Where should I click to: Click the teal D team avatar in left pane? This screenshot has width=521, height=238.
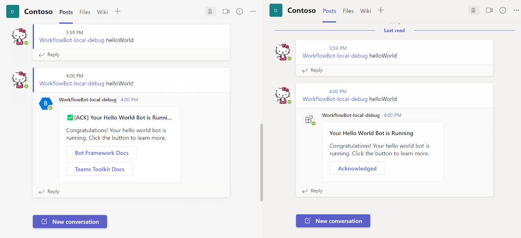click(x=13, y=12)
